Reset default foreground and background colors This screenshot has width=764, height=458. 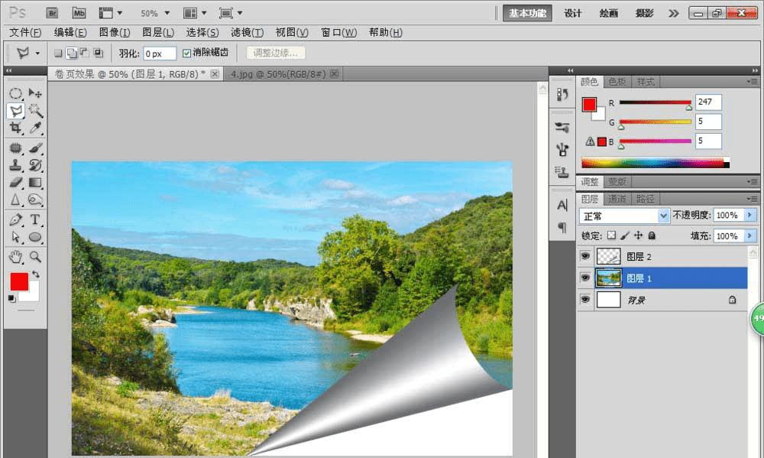coord(11,298)
